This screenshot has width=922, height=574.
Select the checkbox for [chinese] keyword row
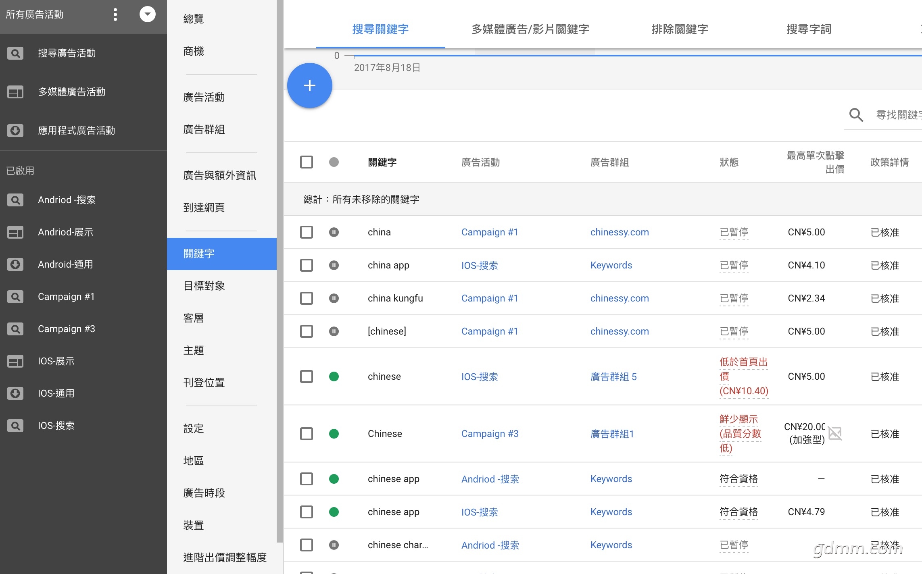(x=307, y=331)
